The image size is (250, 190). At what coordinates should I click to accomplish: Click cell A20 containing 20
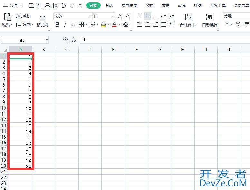(x=21, y=166)
